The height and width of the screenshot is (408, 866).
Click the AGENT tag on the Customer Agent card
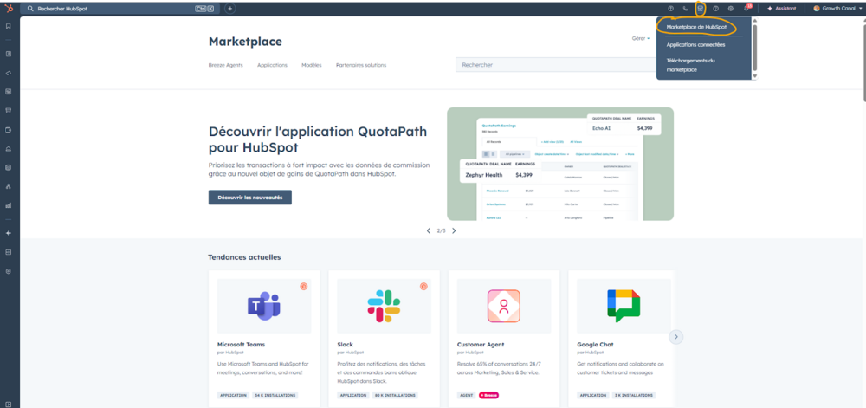pos(466,395)
